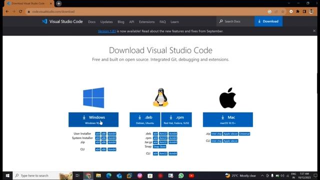Select Linux .deb Arm32 link
Image resolution: width=320 pixels, height=180 pixels.
pos(163,133)
